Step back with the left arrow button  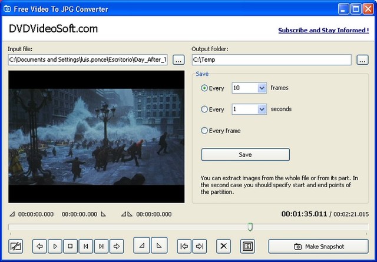coord(39,246)
